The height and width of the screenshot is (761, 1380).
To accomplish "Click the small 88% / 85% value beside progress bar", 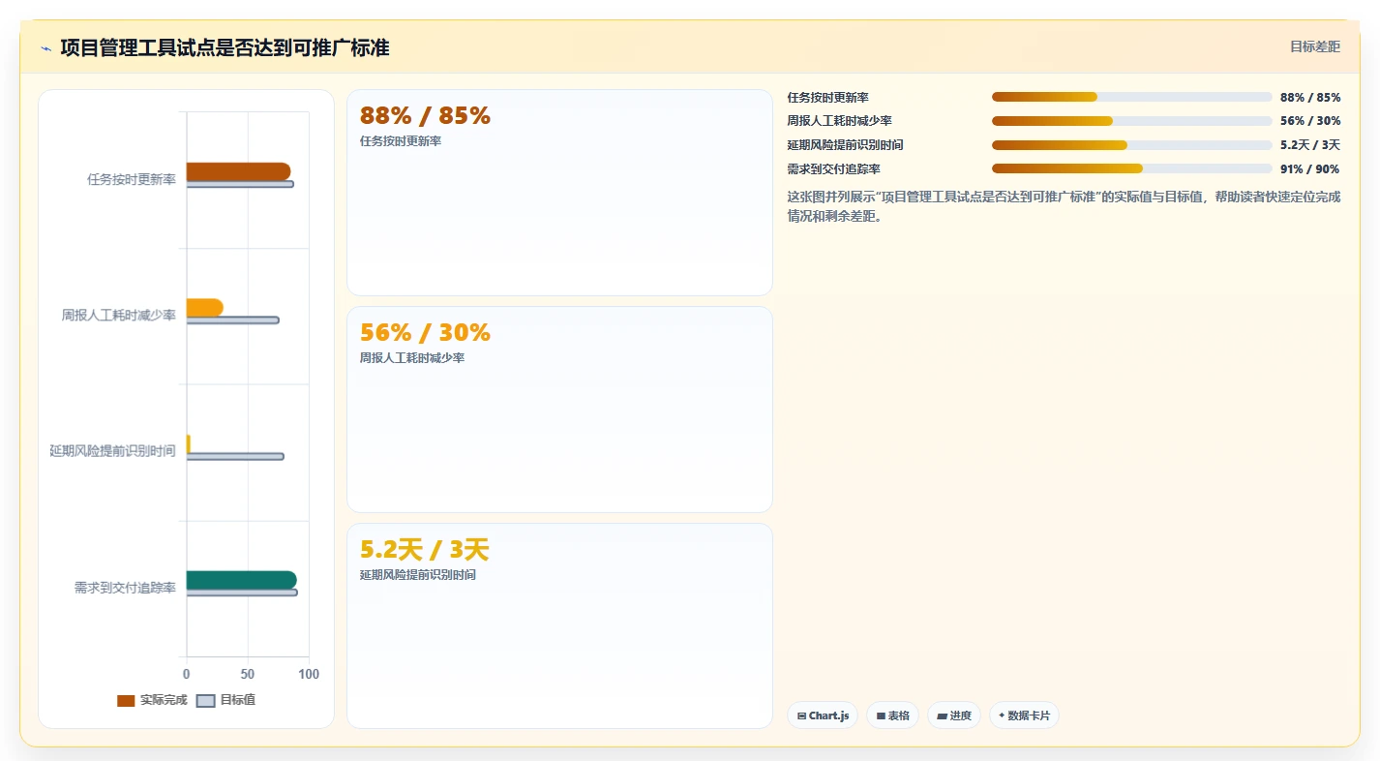I will (x=1310, y=97).
